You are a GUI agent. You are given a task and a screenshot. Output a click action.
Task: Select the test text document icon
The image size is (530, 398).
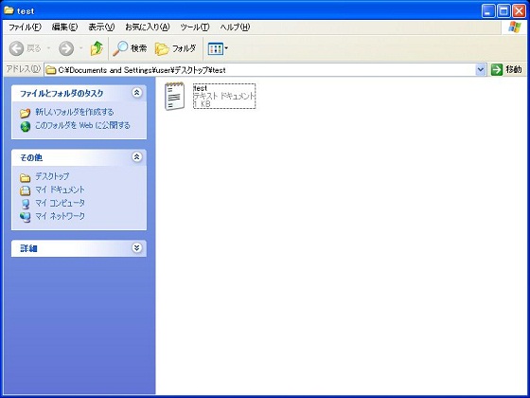tap(174, 97)
